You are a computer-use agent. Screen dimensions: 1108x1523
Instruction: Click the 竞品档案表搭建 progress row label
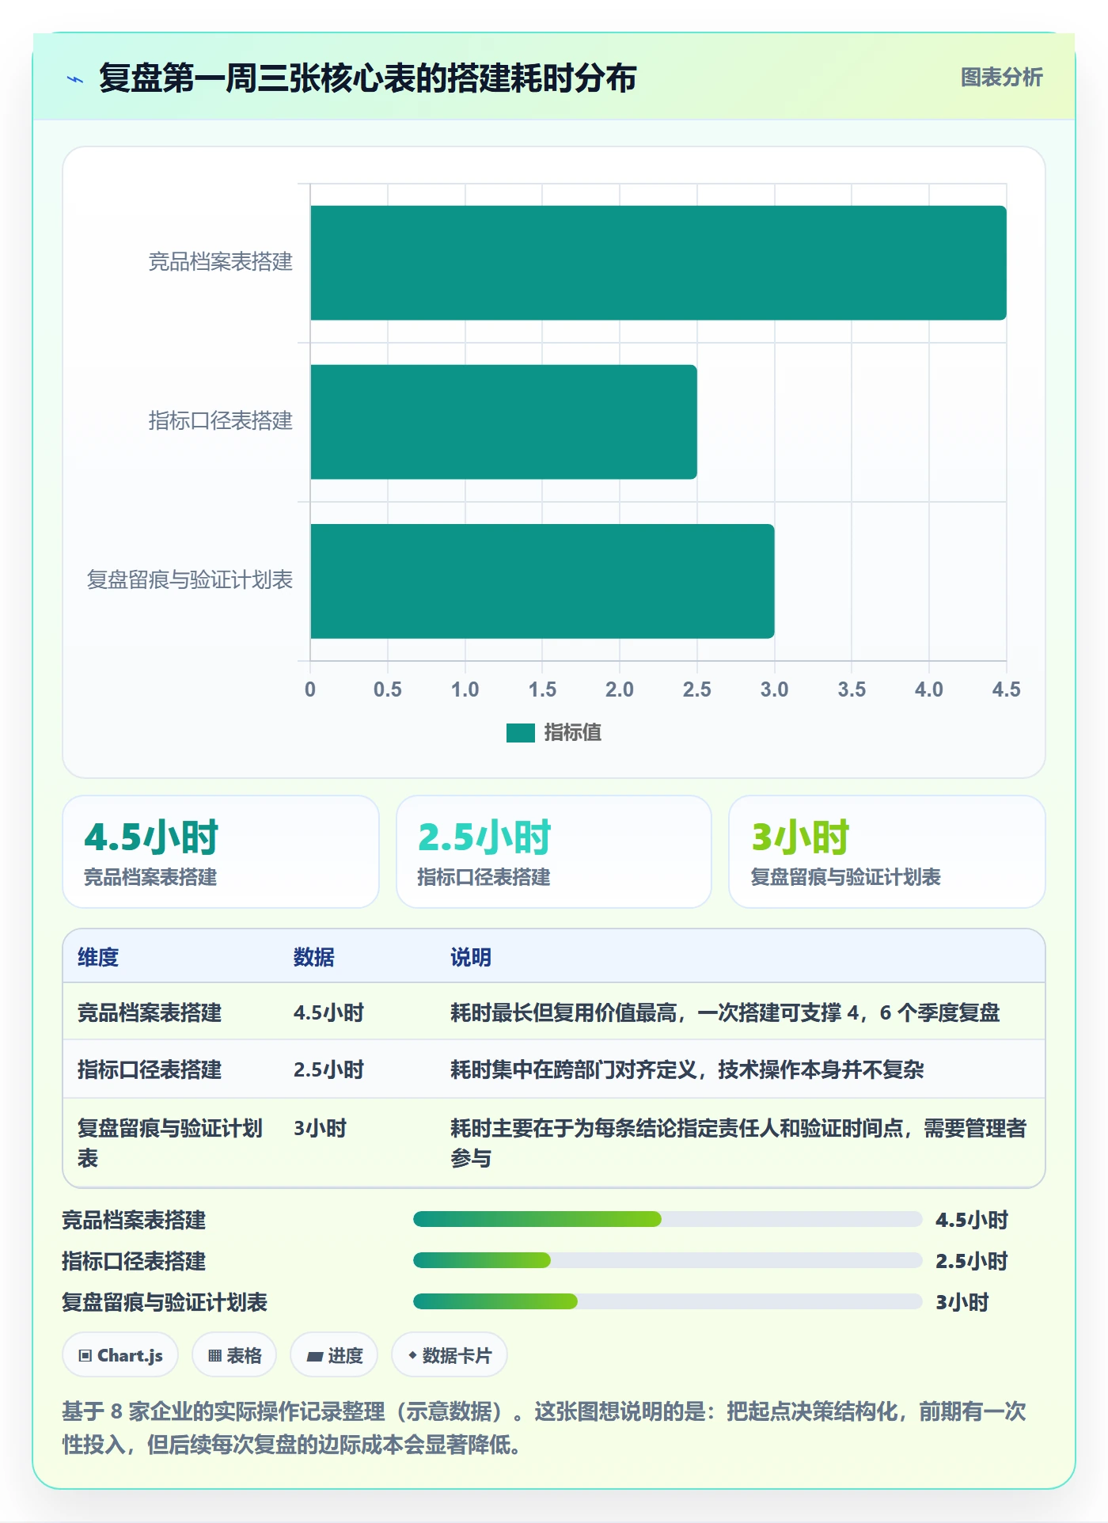click(x=134, y=1220)
